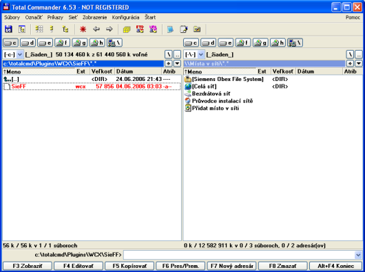The width and height of the screenshot is (365, 272).
Task: Sort left panel by Dátum column header
Action: tap(138, 71)
